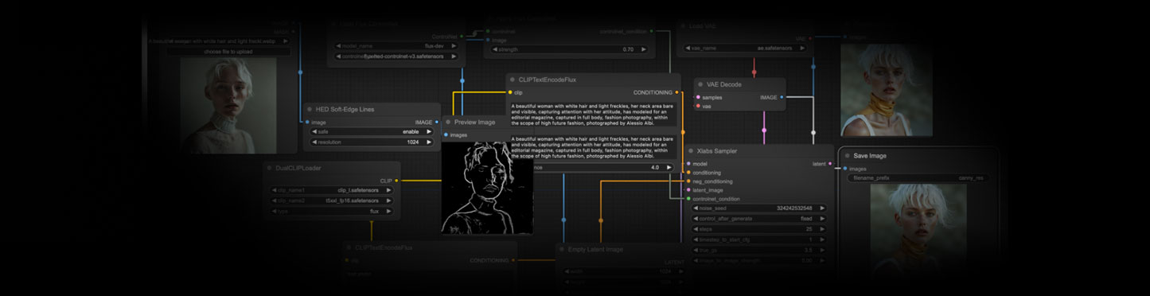This screenshot has height=296, width=1150.
Task: Click the second prompt text box in CLIPTextEncodeFlux
Action: pos(593,148)
